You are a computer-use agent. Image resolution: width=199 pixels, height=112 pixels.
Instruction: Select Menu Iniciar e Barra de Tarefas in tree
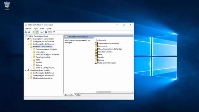(x=48, y=54)
